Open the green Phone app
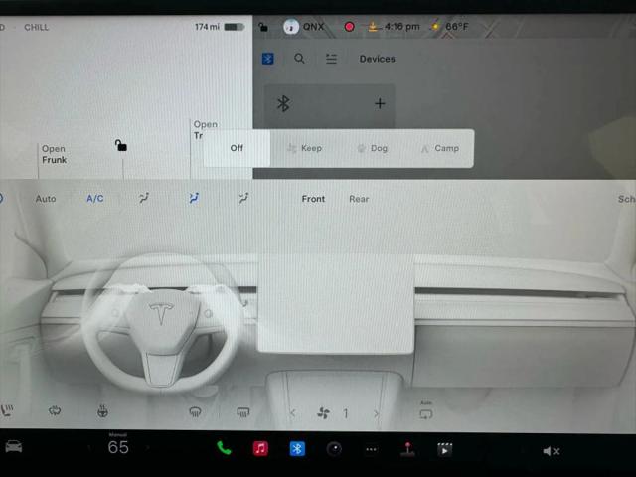636x477 pixels. (x=224, y=448)
